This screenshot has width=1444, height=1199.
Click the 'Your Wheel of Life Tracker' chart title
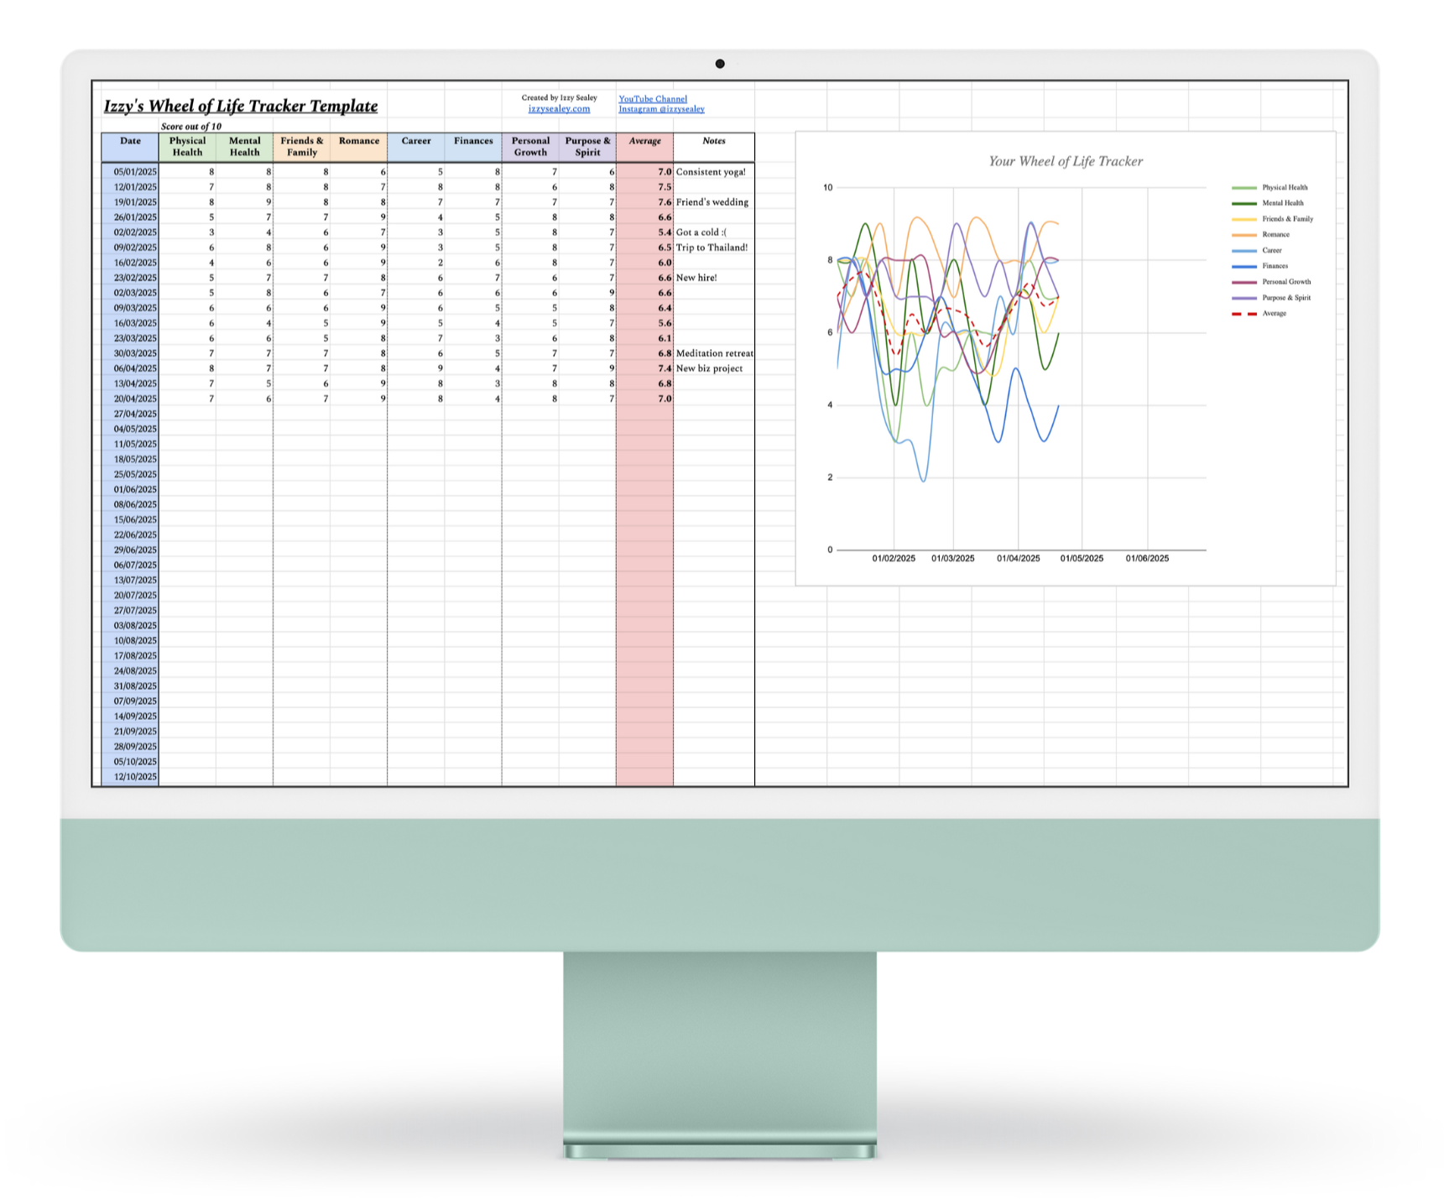pos(1066,161)
